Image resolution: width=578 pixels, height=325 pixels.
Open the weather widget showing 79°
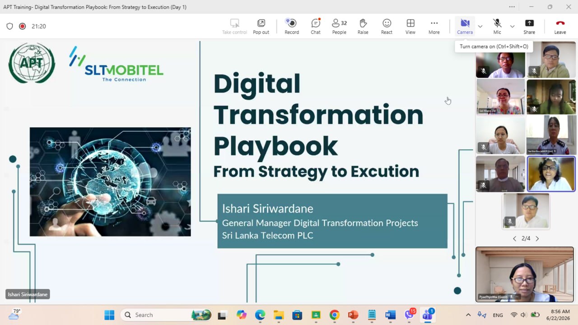click(14, 315)
